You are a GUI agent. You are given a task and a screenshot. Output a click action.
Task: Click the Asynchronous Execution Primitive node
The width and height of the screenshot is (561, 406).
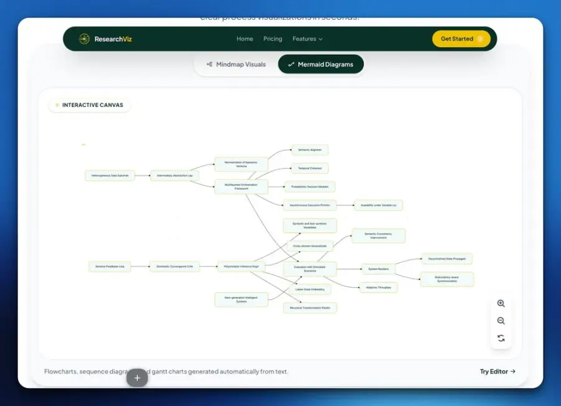tap(310, 205)
